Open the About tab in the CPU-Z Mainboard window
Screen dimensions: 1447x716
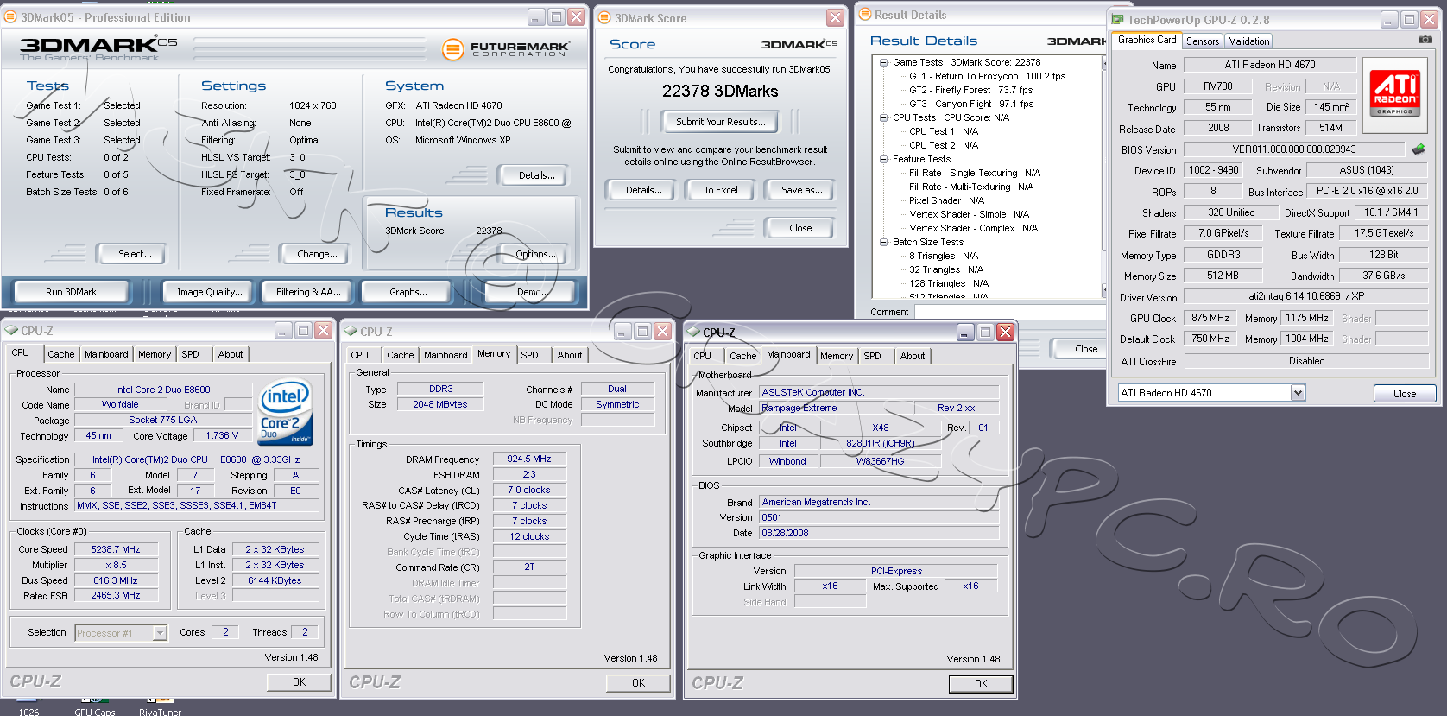click(x=913, y=356)
